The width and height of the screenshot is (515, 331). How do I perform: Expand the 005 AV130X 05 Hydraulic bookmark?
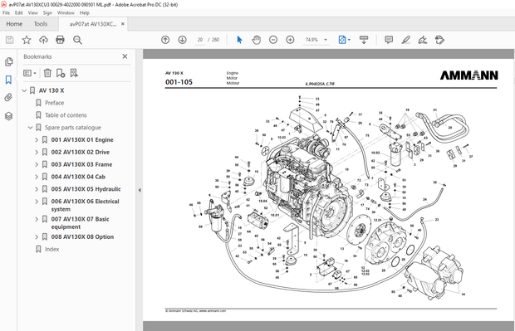pyautogui.click(x=37, y=189)
